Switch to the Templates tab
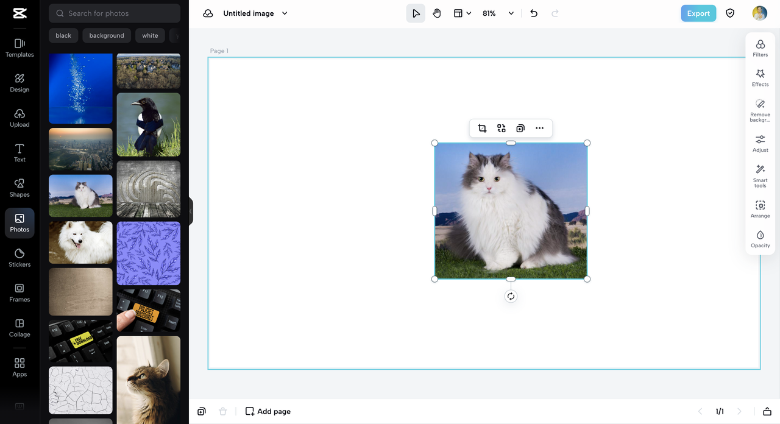This screenshot has height=424, width=780. tap(19, 48)
